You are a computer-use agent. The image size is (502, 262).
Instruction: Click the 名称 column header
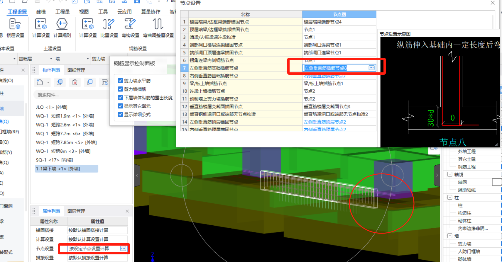(245, 14)
